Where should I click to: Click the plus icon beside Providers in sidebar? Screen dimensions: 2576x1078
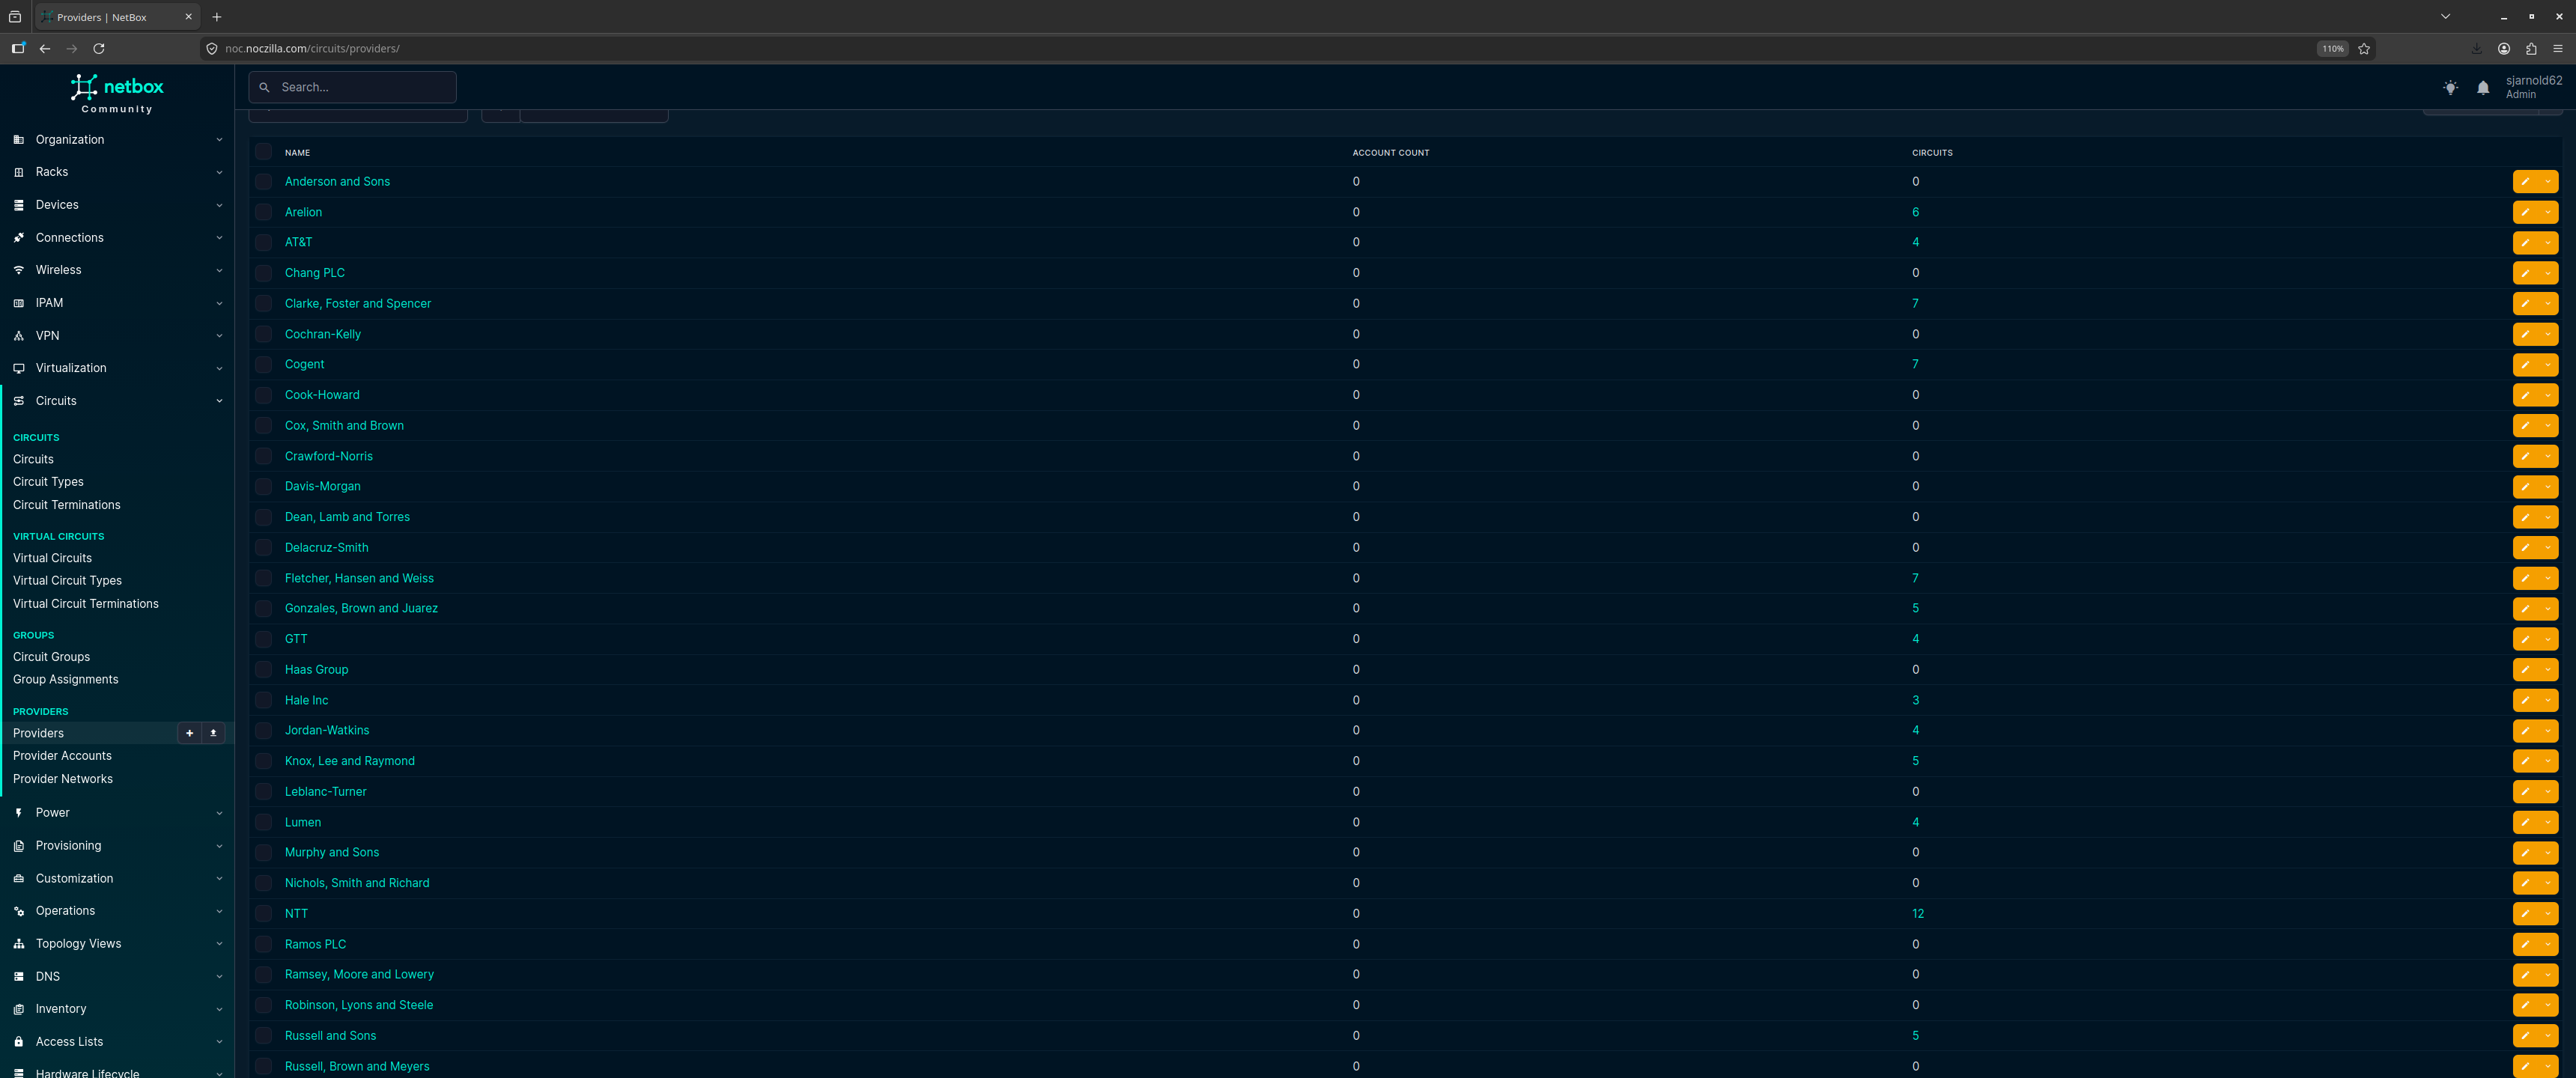(x=189, y=733)
